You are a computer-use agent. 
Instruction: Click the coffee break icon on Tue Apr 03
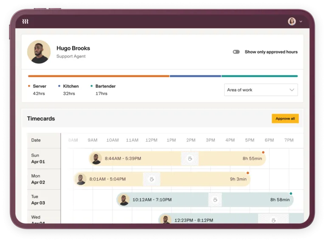(215, 199)
